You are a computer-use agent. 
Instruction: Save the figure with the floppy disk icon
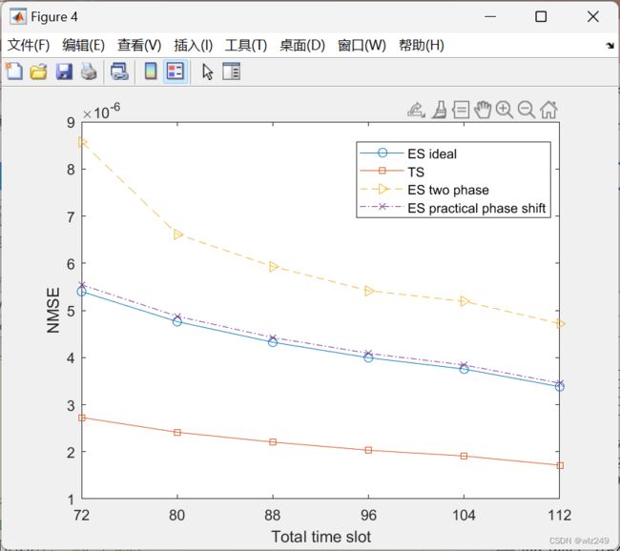[64, 71]
